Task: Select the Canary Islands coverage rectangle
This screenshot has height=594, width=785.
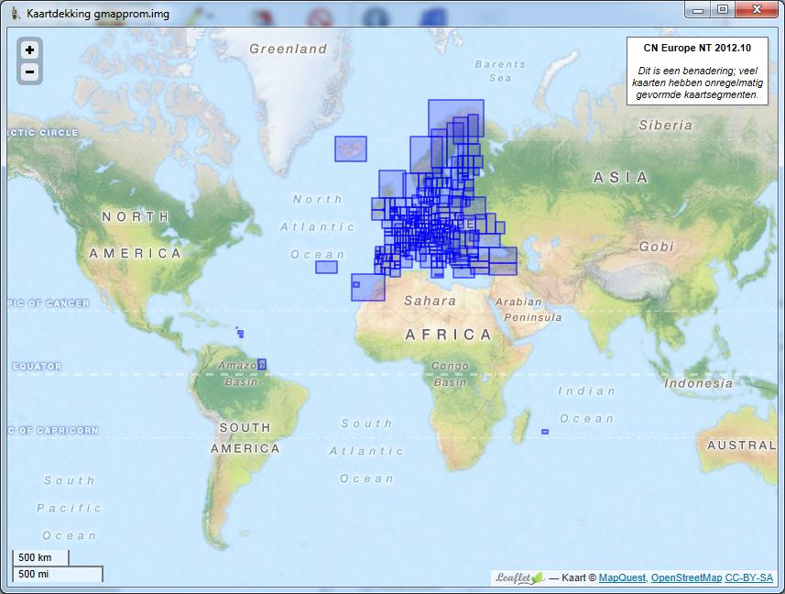Action: click(369, 289)
